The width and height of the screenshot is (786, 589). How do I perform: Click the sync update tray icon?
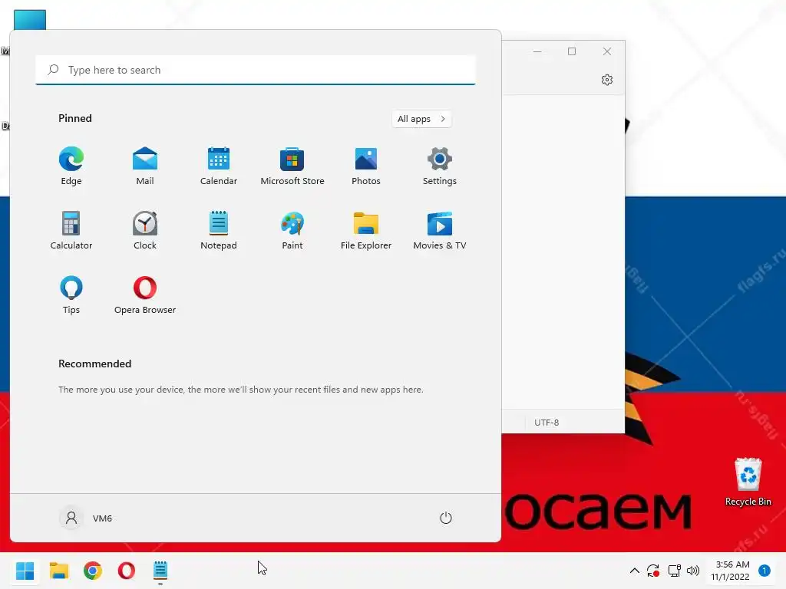(653, 571)
